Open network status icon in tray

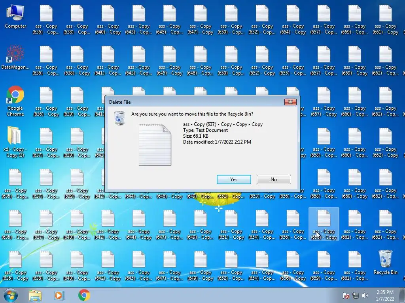(356, 296)
